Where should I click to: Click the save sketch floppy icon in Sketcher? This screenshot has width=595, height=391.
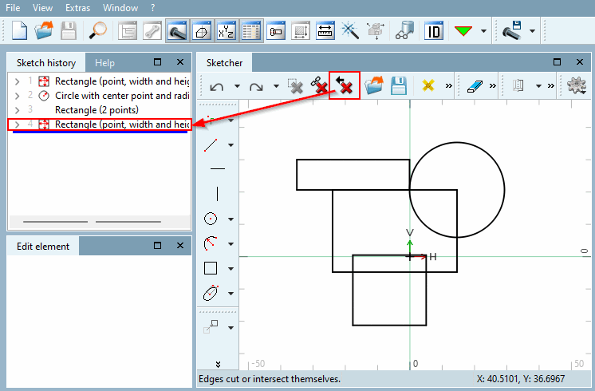pyautogui.click(x=399, y=85)
